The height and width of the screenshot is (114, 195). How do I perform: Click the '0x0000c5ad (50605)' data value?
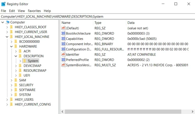pos(142,39)
